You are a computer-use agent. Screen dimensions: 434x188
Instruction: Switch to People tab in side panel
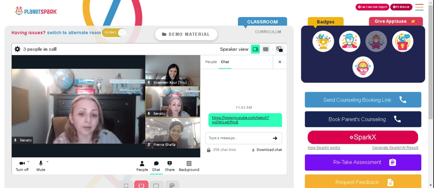click(x=211, y=62)
